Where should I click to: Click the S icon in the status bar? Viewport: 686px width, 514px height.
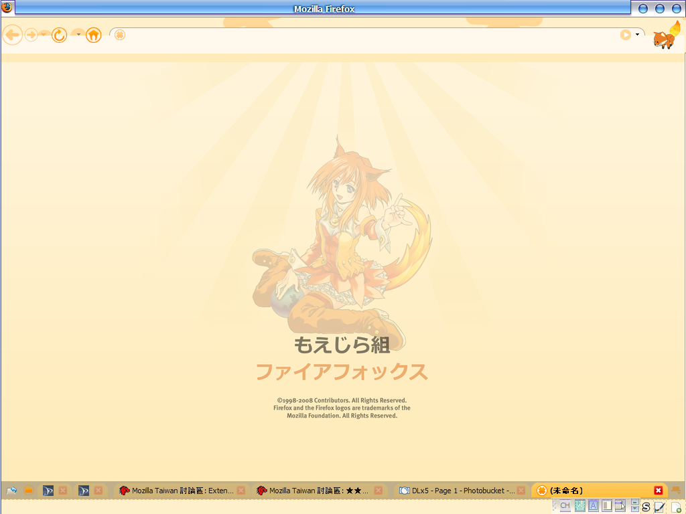(x=646, y=507)
